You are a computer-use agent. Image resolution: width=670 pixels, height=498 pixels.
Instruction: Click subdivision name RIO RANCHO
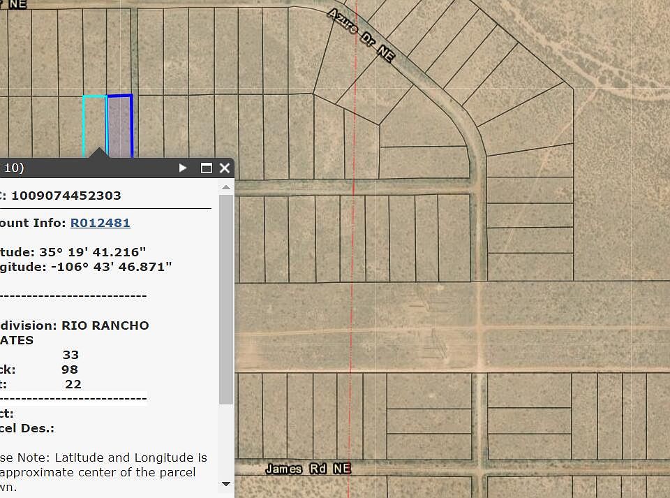(x=105, y=325)
